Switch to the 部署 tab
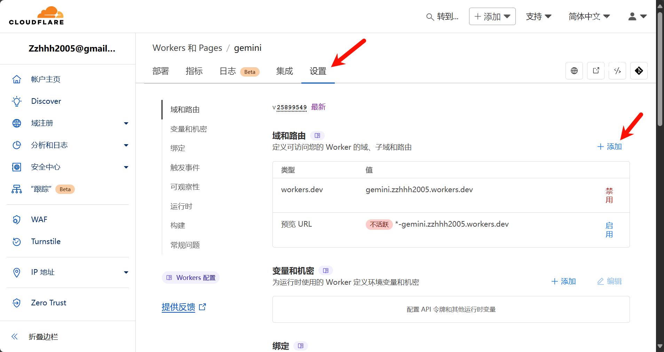Viewport: 664px width, 352px height. coord(161,71)
